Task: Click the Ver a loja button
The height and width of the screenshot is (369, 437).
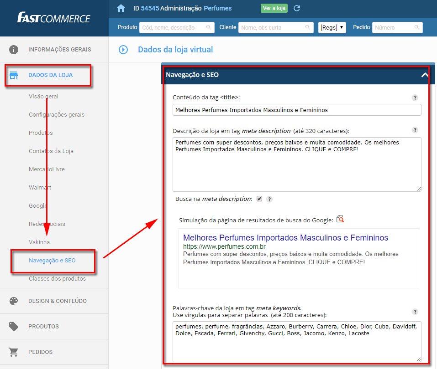Action: tap(274, 8)
